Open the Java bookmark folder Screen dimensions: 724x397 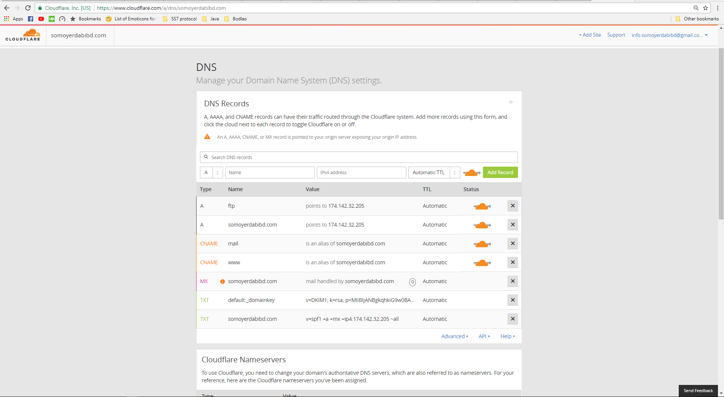[x=211, y=19]
